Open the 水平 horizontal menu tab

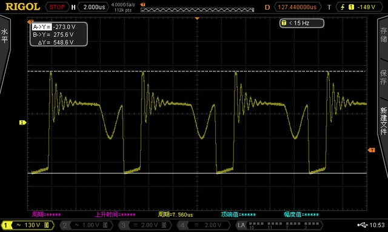tap(4, 36)
